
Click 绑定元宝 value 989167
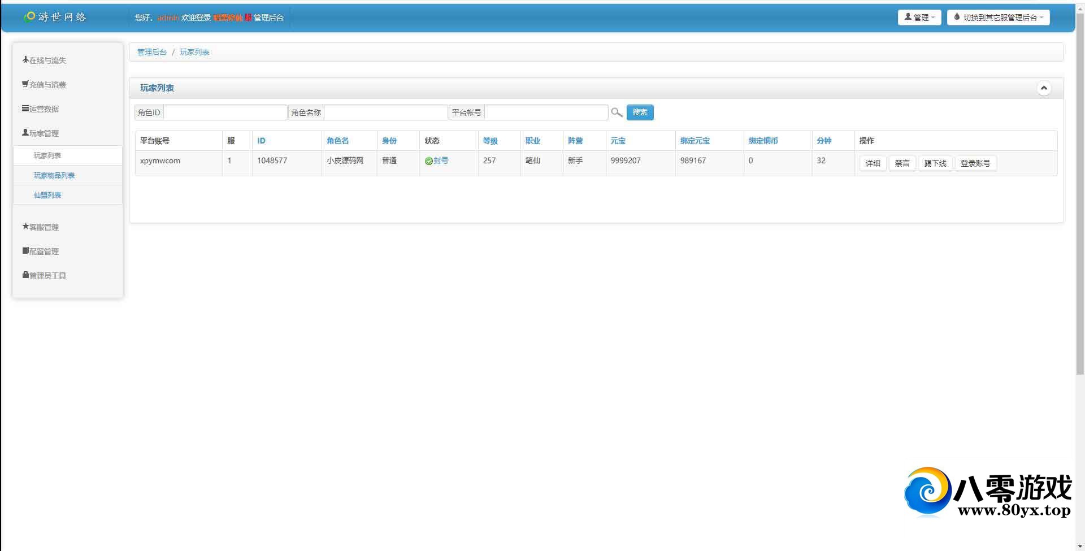click(x=693, y=160)
